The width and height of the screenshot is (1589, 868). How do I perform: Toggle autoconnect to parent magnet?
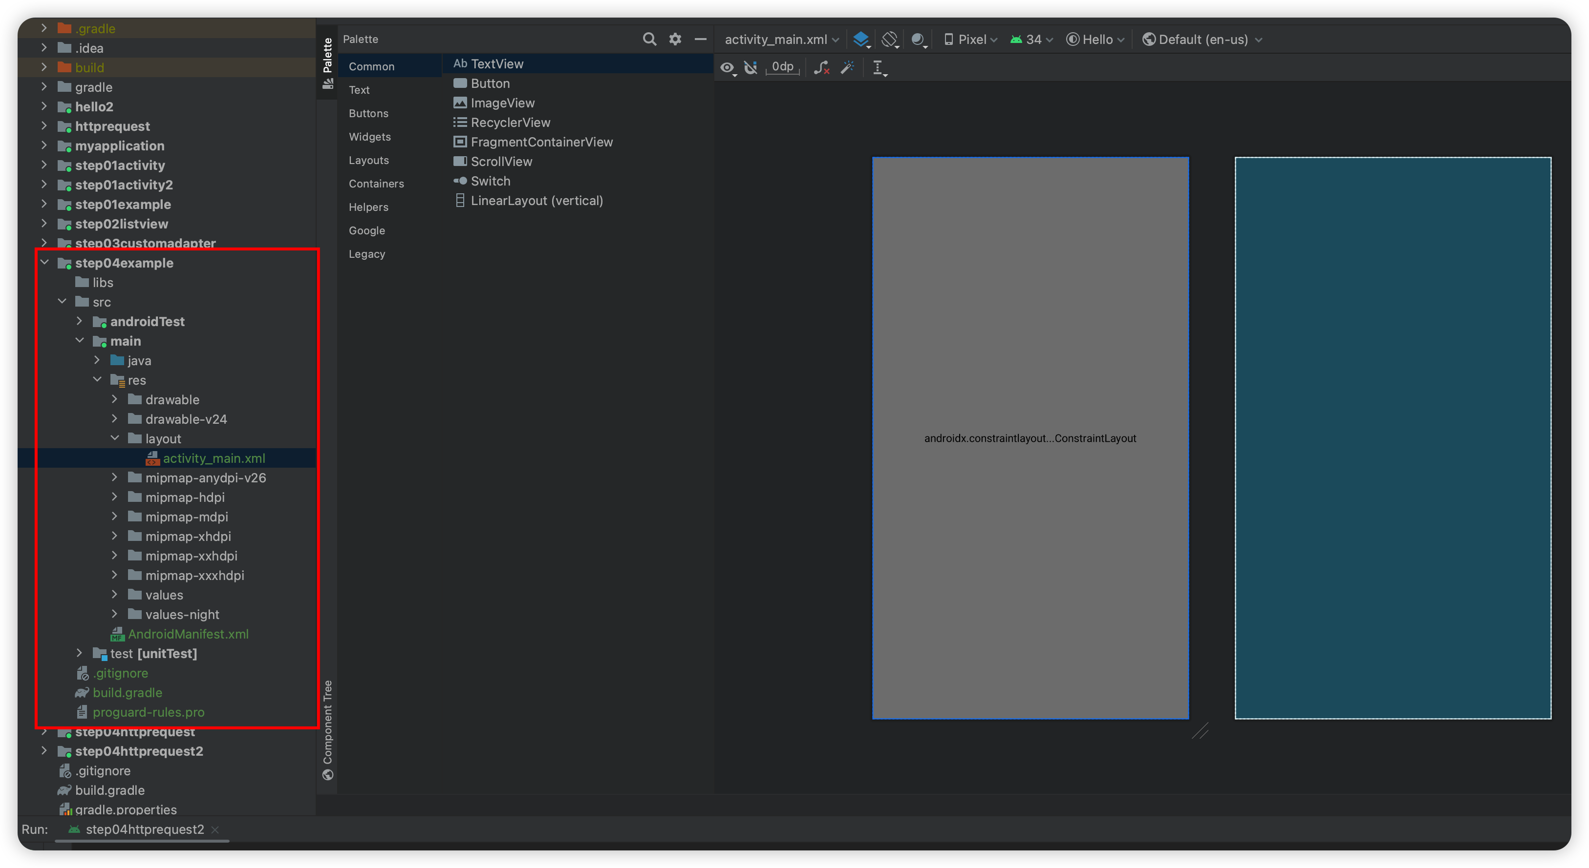(x=751, y=68)
